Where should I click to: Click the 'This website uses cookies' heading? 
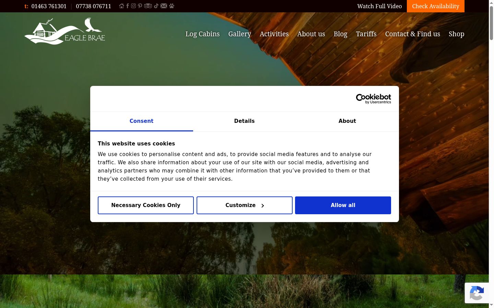pos(136,144)
